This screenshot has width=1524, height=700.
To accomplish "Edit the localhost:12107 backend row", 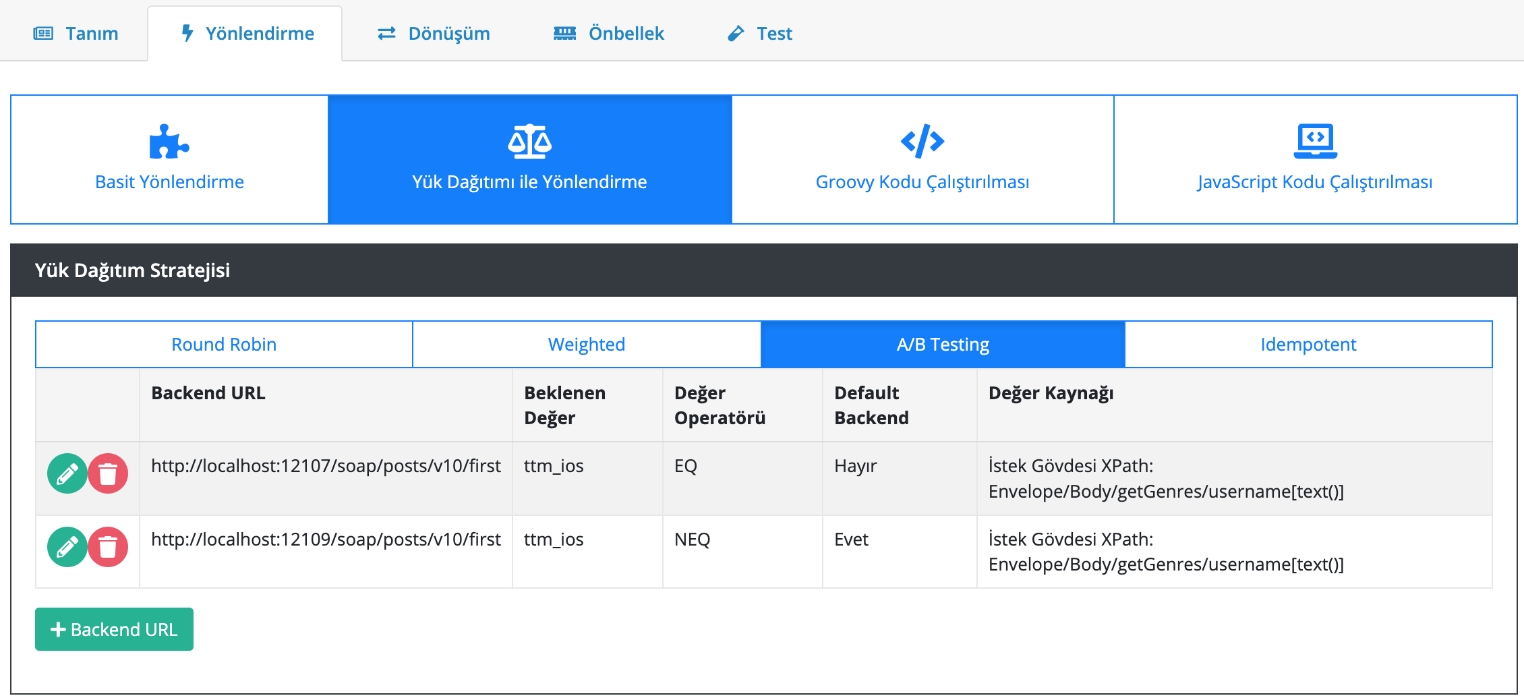I will [x=67, y=473].
